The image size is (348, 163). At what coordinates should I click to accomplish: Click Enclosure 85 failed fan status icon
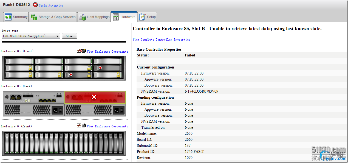click(79, 51)
